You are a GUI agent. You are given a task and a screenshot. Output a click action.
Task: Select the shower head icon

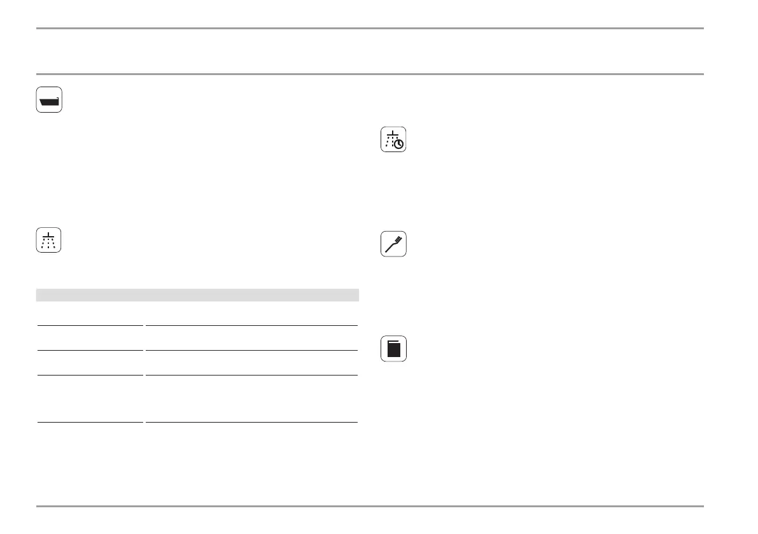pyautogui.click(x=48, y=240)
